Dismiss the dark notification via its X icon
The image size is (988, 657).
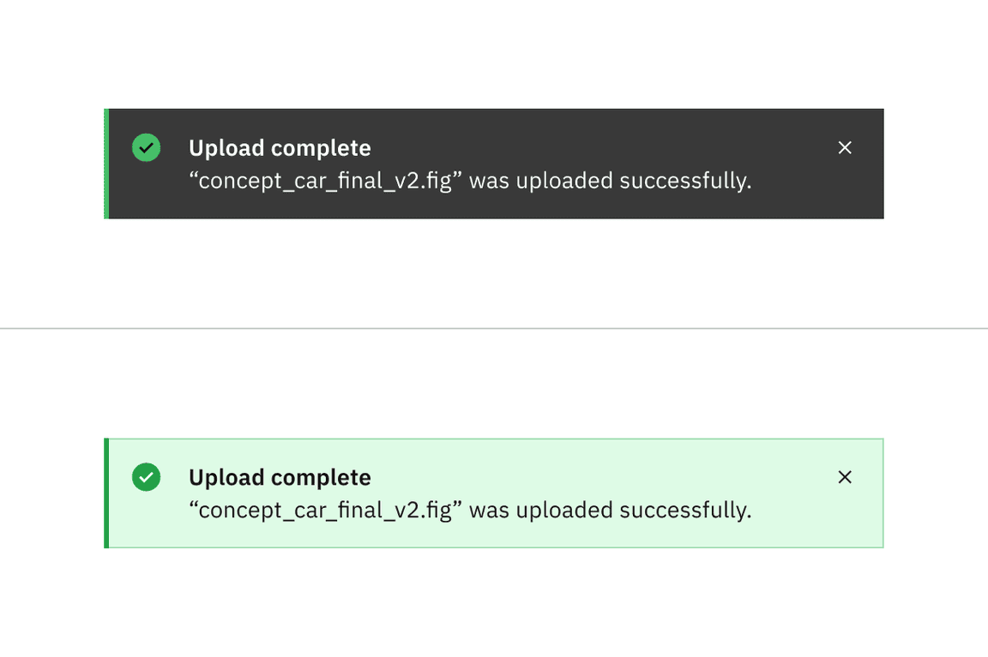pyautogui.click(x=845, y=147)
